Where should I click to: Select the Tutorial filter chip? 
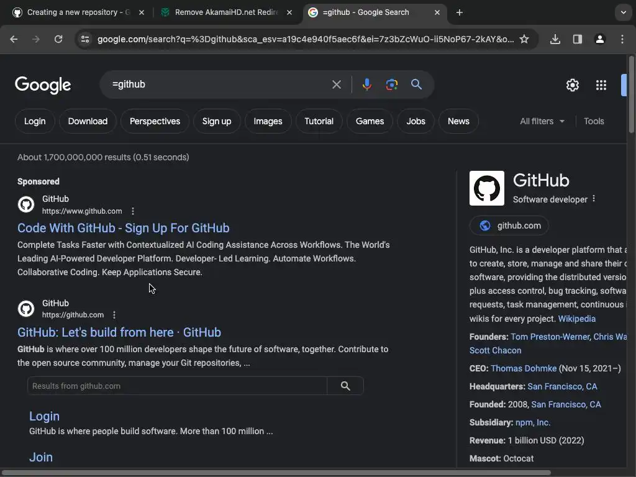tap(319, 121)
